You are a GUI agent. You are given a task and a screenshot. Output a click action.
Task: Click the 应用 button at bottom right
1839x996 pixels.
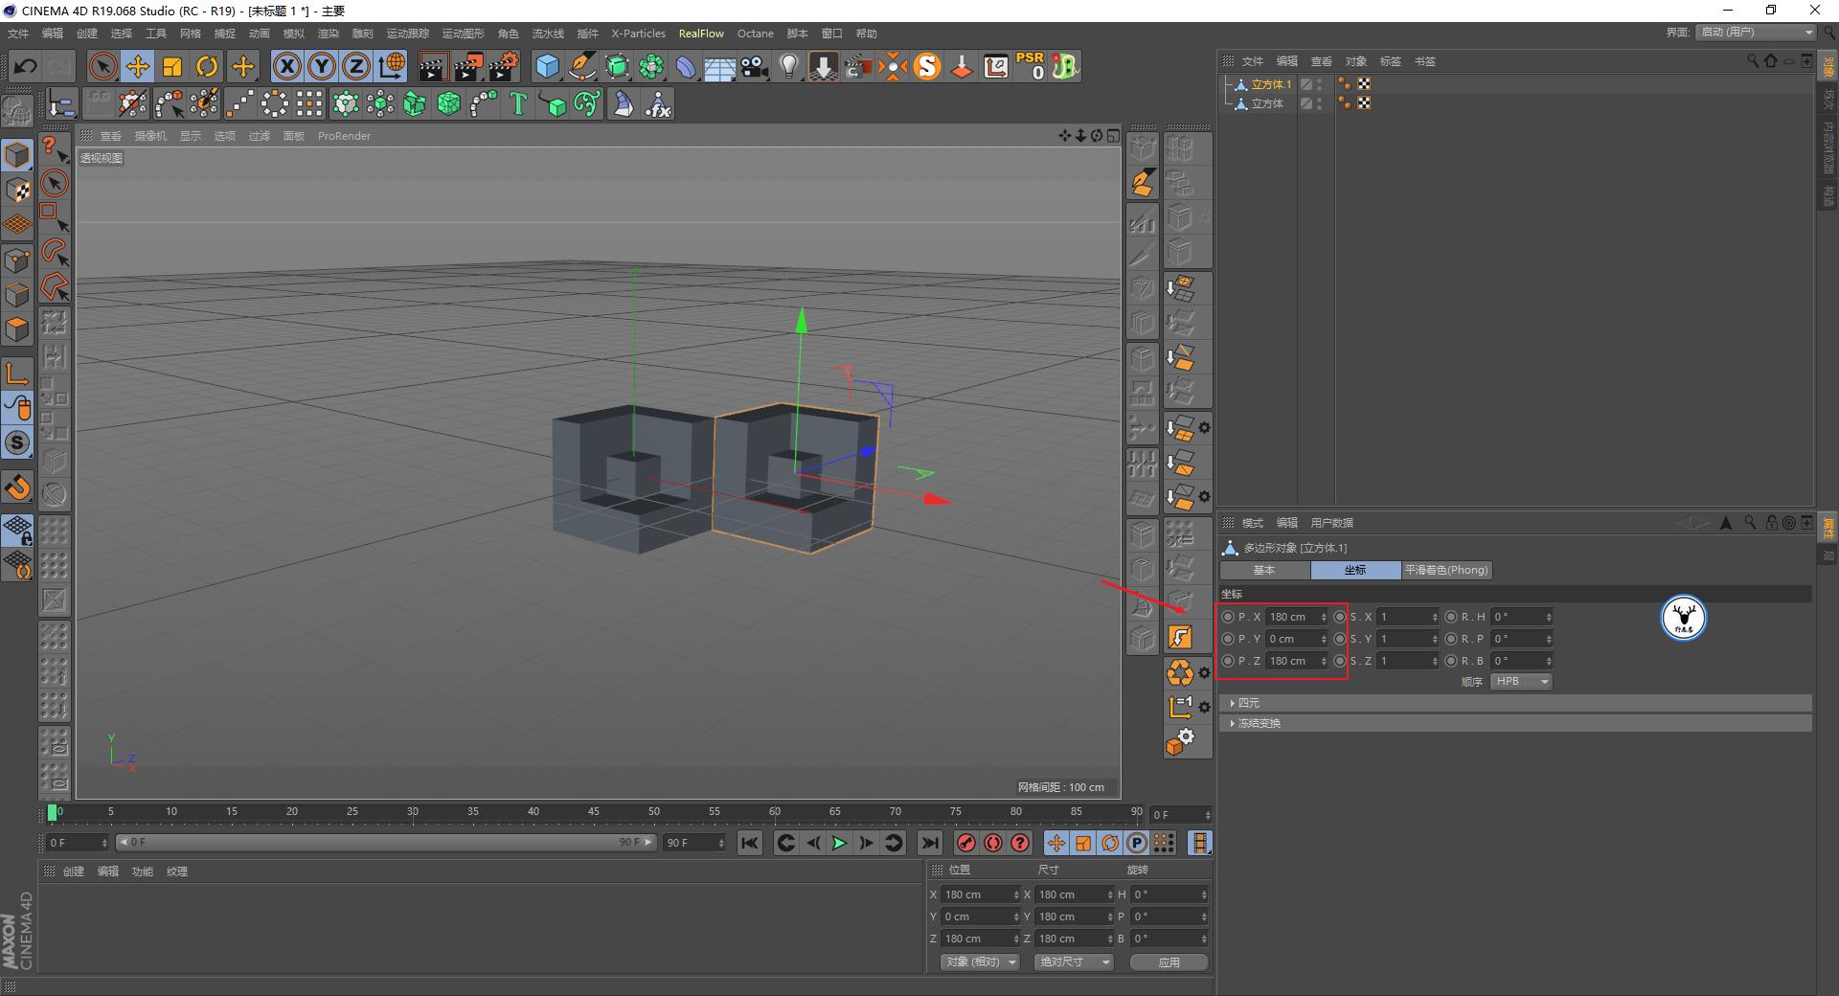[x=1168, y=962]
